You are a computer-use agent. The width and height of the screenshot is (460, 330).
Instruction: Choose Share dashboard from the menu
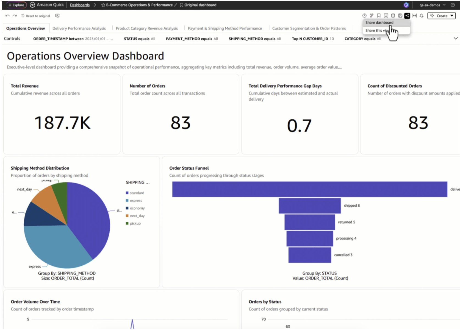(386, 22)
